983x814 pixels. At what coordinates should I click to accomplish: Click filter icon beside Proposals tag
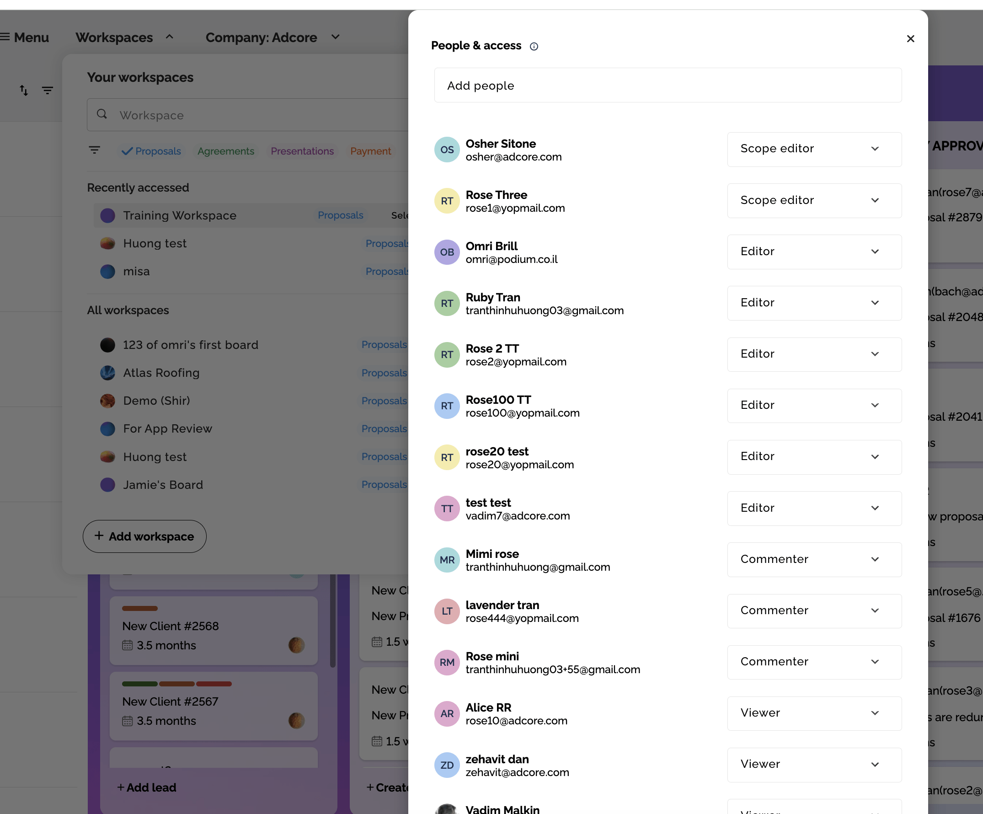click(x=95, y=150)
